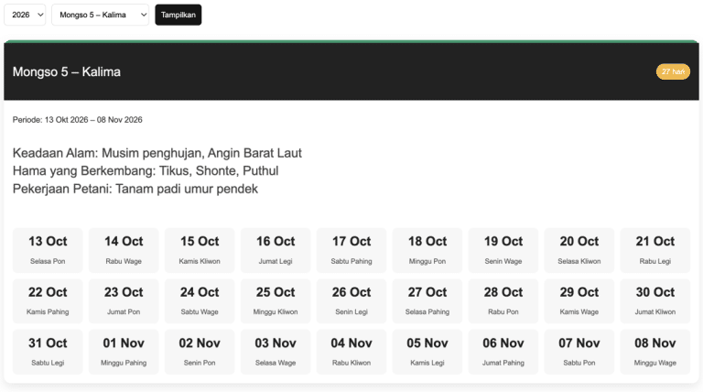This screenshot has height=392, width=703.
Task: Click the Tampilkan button
Action: pos(178,15)
